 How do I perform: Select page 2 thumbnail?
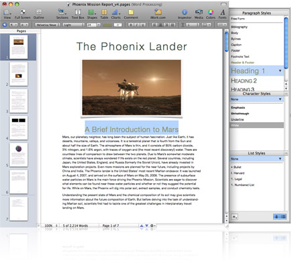click(x=19, y=74)
